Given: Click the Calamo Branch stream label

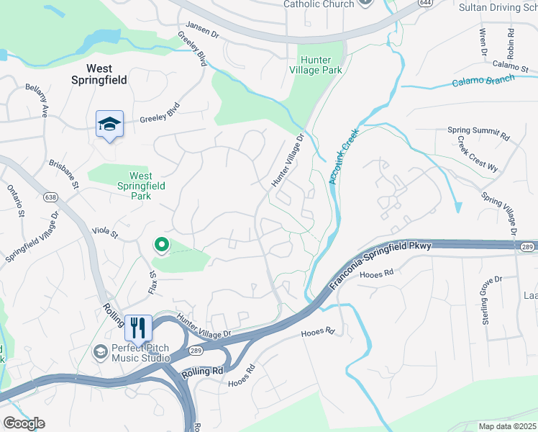Looking at the screenshot, I should (x=483, y=81).
